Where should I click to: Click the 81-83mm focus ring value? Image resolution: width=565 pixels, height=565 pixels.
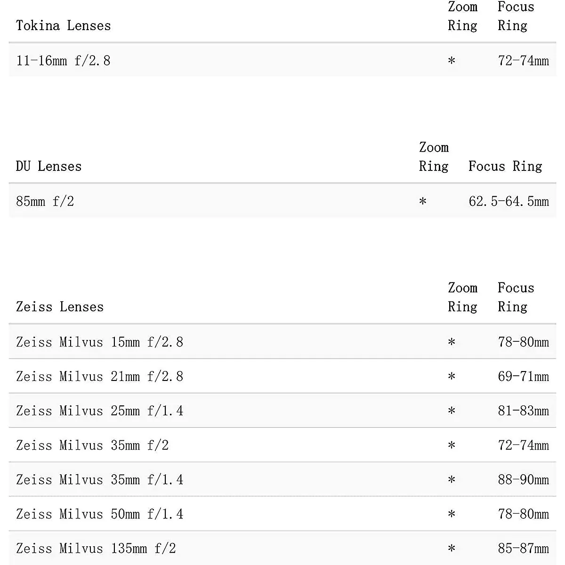(x=523, y=411)
